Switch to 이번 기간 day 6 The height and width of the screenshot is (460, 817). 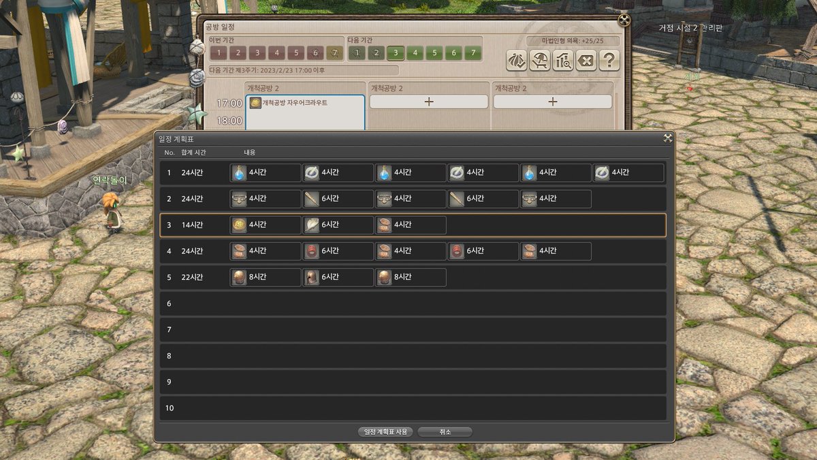pyautogui.click(x=315, y=53)
